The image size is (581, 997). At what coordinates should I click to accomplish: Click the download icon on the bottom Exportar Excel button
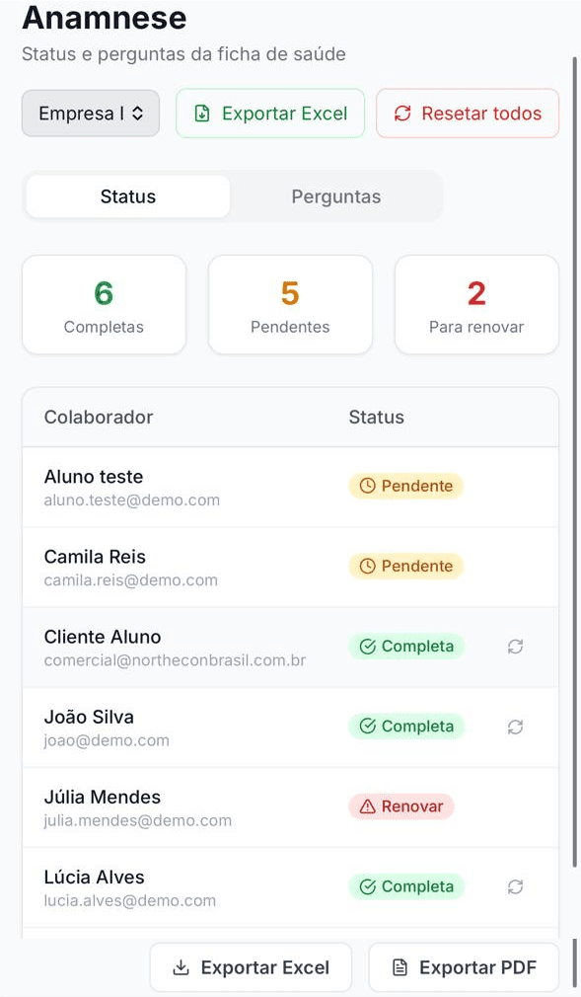[182, 967]
